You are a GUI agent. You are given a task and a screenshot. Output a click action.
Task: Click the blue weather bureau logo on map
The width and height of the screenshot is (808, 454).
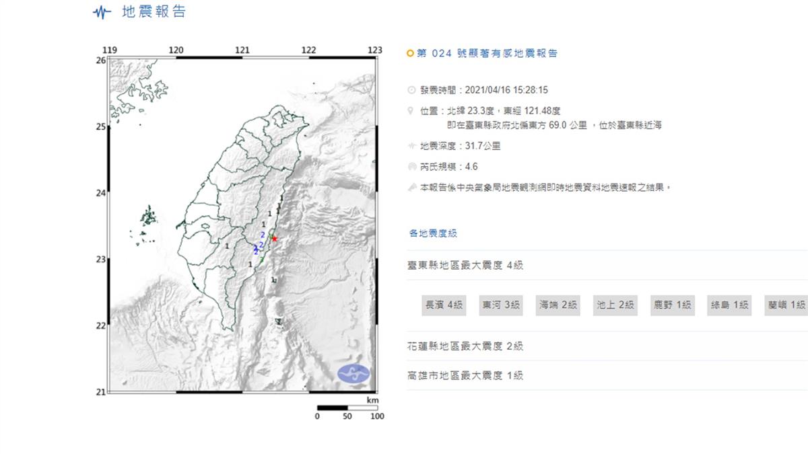pyautogui.click(x=355, y=373)
